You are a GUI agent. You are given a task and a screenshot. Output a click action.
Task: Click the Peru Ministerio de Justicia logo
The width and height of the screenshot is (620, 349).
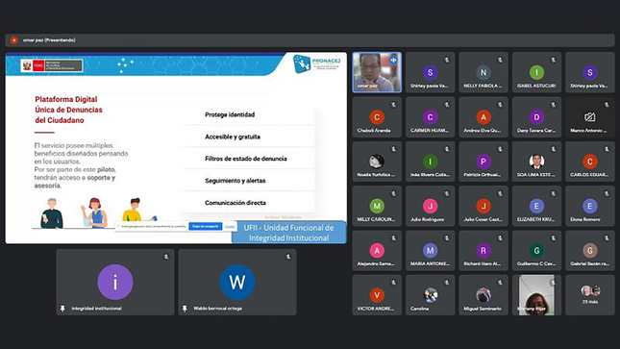click(52, 65)
